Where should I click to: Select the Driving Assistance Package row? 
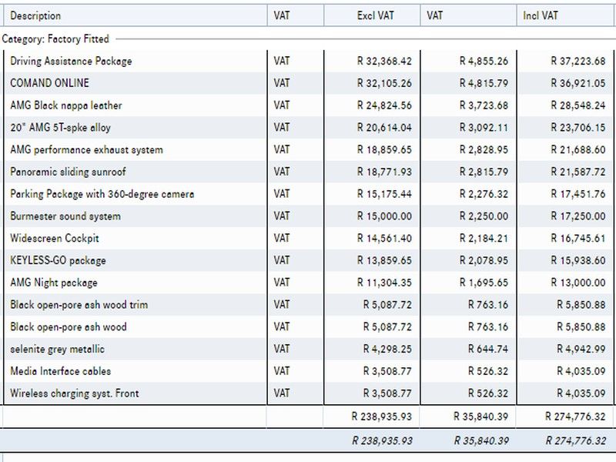coord(71,61)
